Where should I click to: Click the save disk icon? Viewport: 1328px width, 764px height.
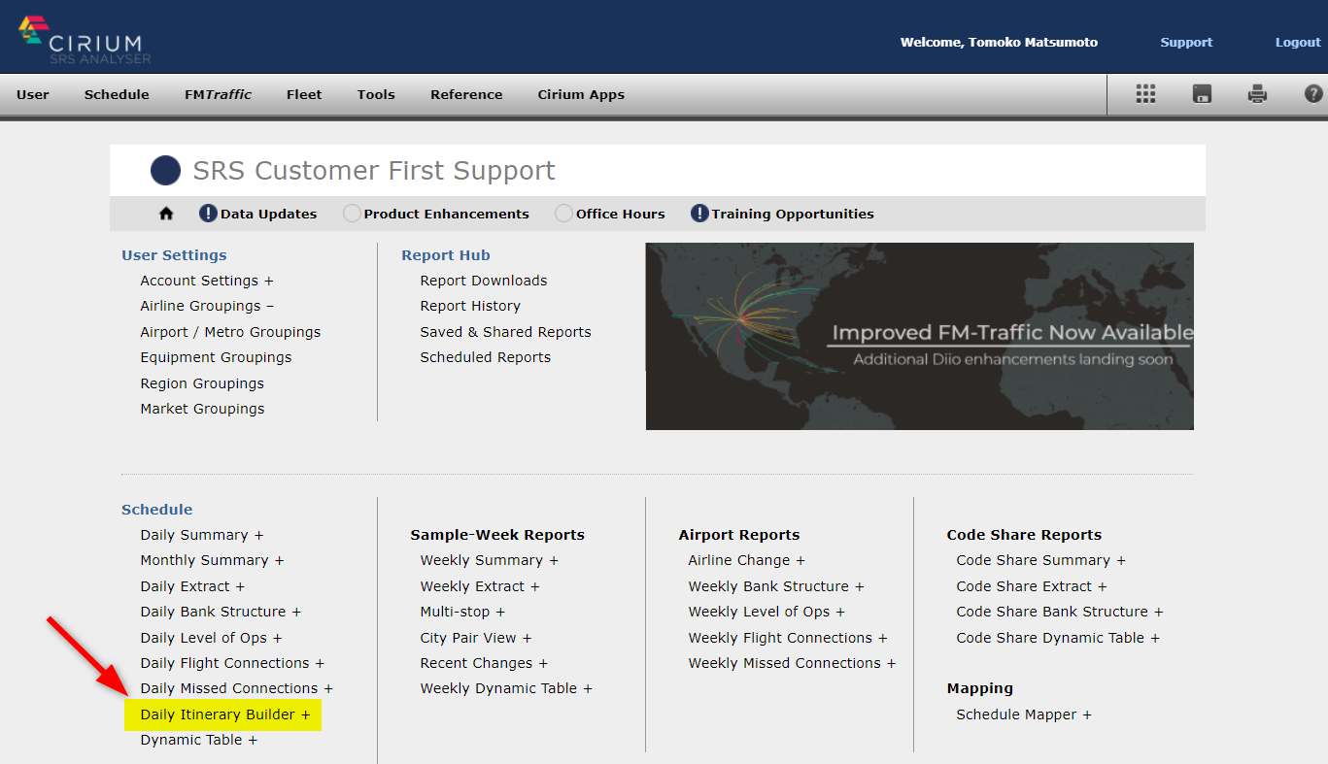(x=1202, y=94)
